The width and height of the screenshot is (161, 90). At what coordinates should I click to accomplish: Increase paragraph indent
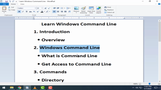[58, 8]
